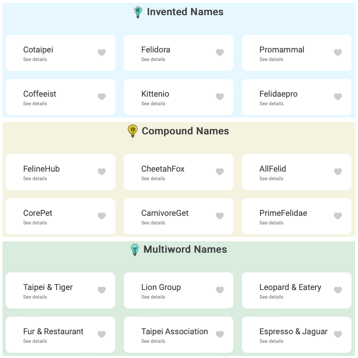Click the Invented Names lightbulb icon
Viewport: 358px width, 358px height.
(138, 12)
